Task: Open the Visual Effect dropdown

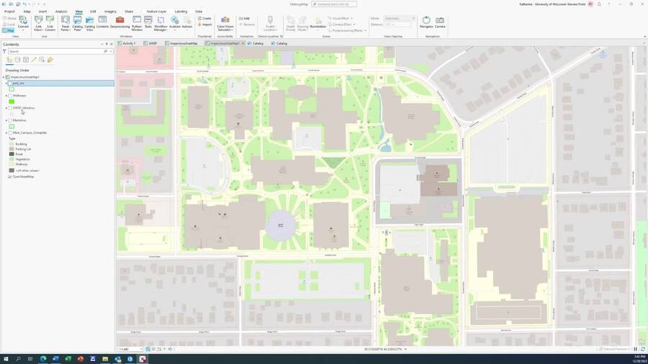Action: [341, 19]
